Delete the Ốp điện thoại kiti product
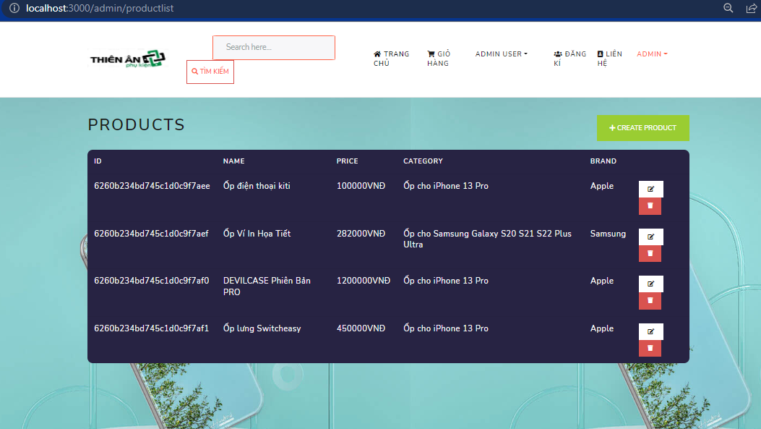The width and height of the screenshot is (761, 429). pos(650,206)
